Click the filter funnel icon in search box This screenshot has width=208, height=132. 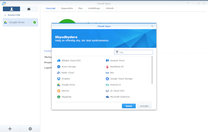pyautogui.click(x=117, y=52)
